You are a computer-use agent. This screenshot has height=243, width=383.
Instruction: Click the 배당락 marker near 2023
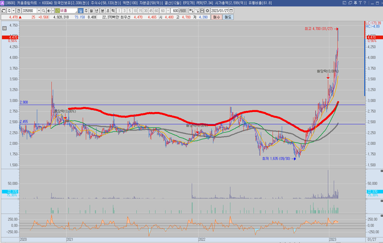pos(328,71)
